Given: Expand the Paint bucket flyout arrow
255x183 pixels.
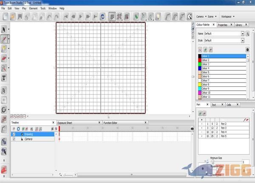Looking at the screenshot, I should click(x=9, y=49).
